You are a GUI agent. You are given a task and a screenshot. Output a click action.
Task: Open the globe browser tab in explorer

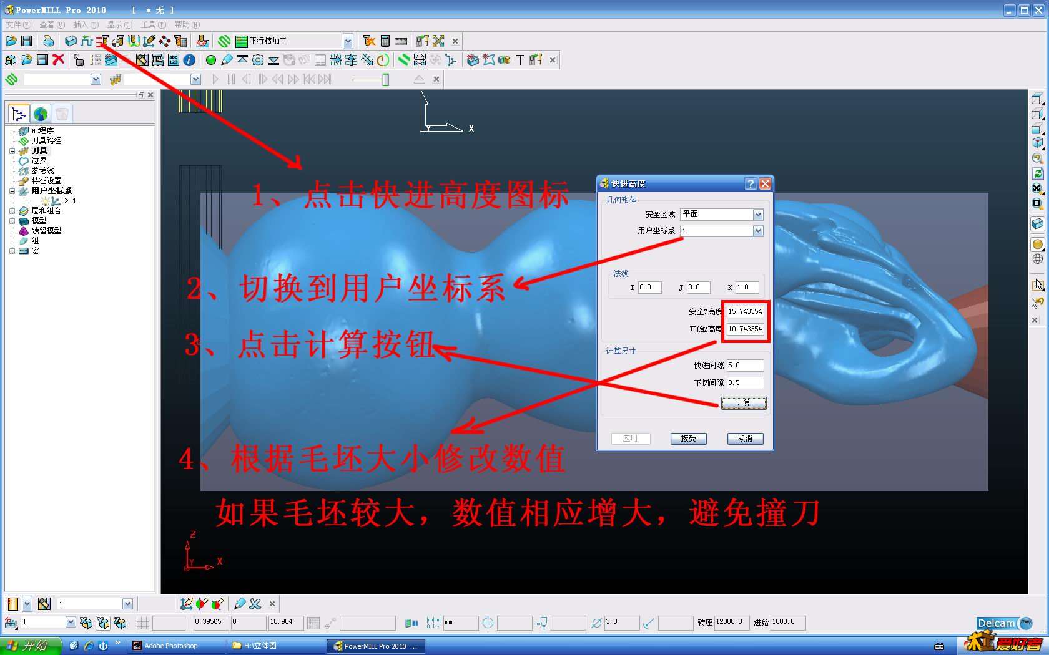pyautogui.click(x=41, y=114)
